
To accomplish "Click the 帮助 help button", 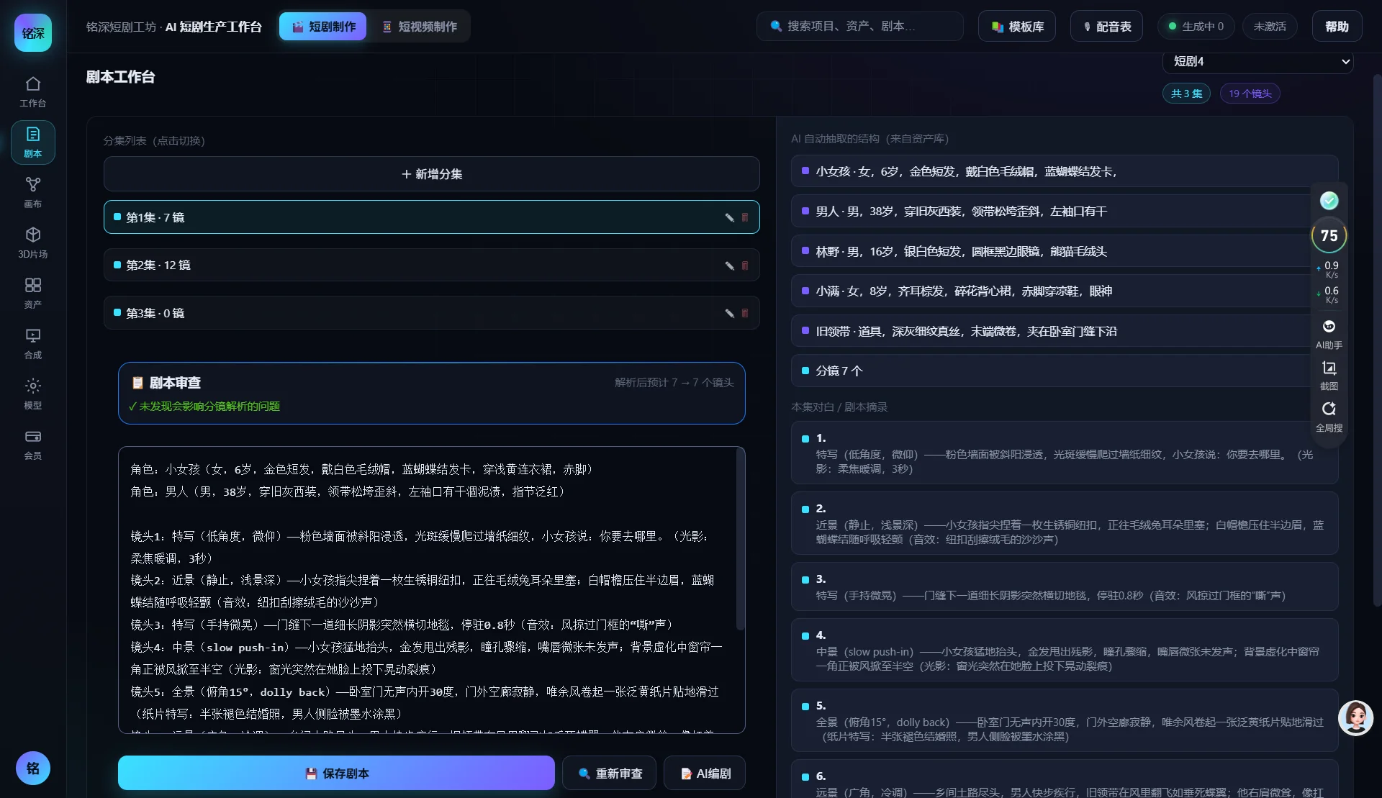I will click(1337, 27).
